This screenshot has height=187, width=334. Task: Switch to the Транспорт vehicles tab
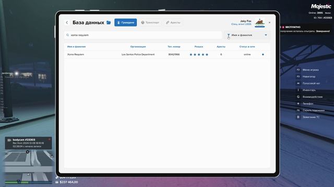150,22
